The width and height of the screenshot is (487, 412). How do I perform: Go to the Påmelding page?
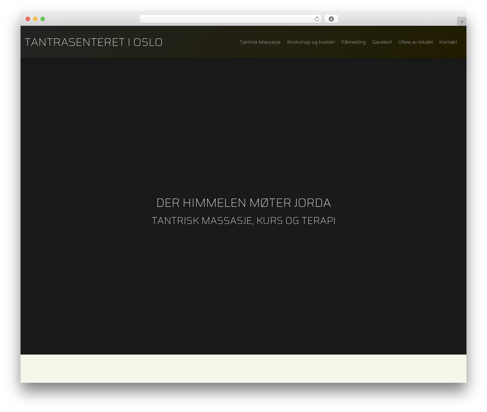click(353, 42)
